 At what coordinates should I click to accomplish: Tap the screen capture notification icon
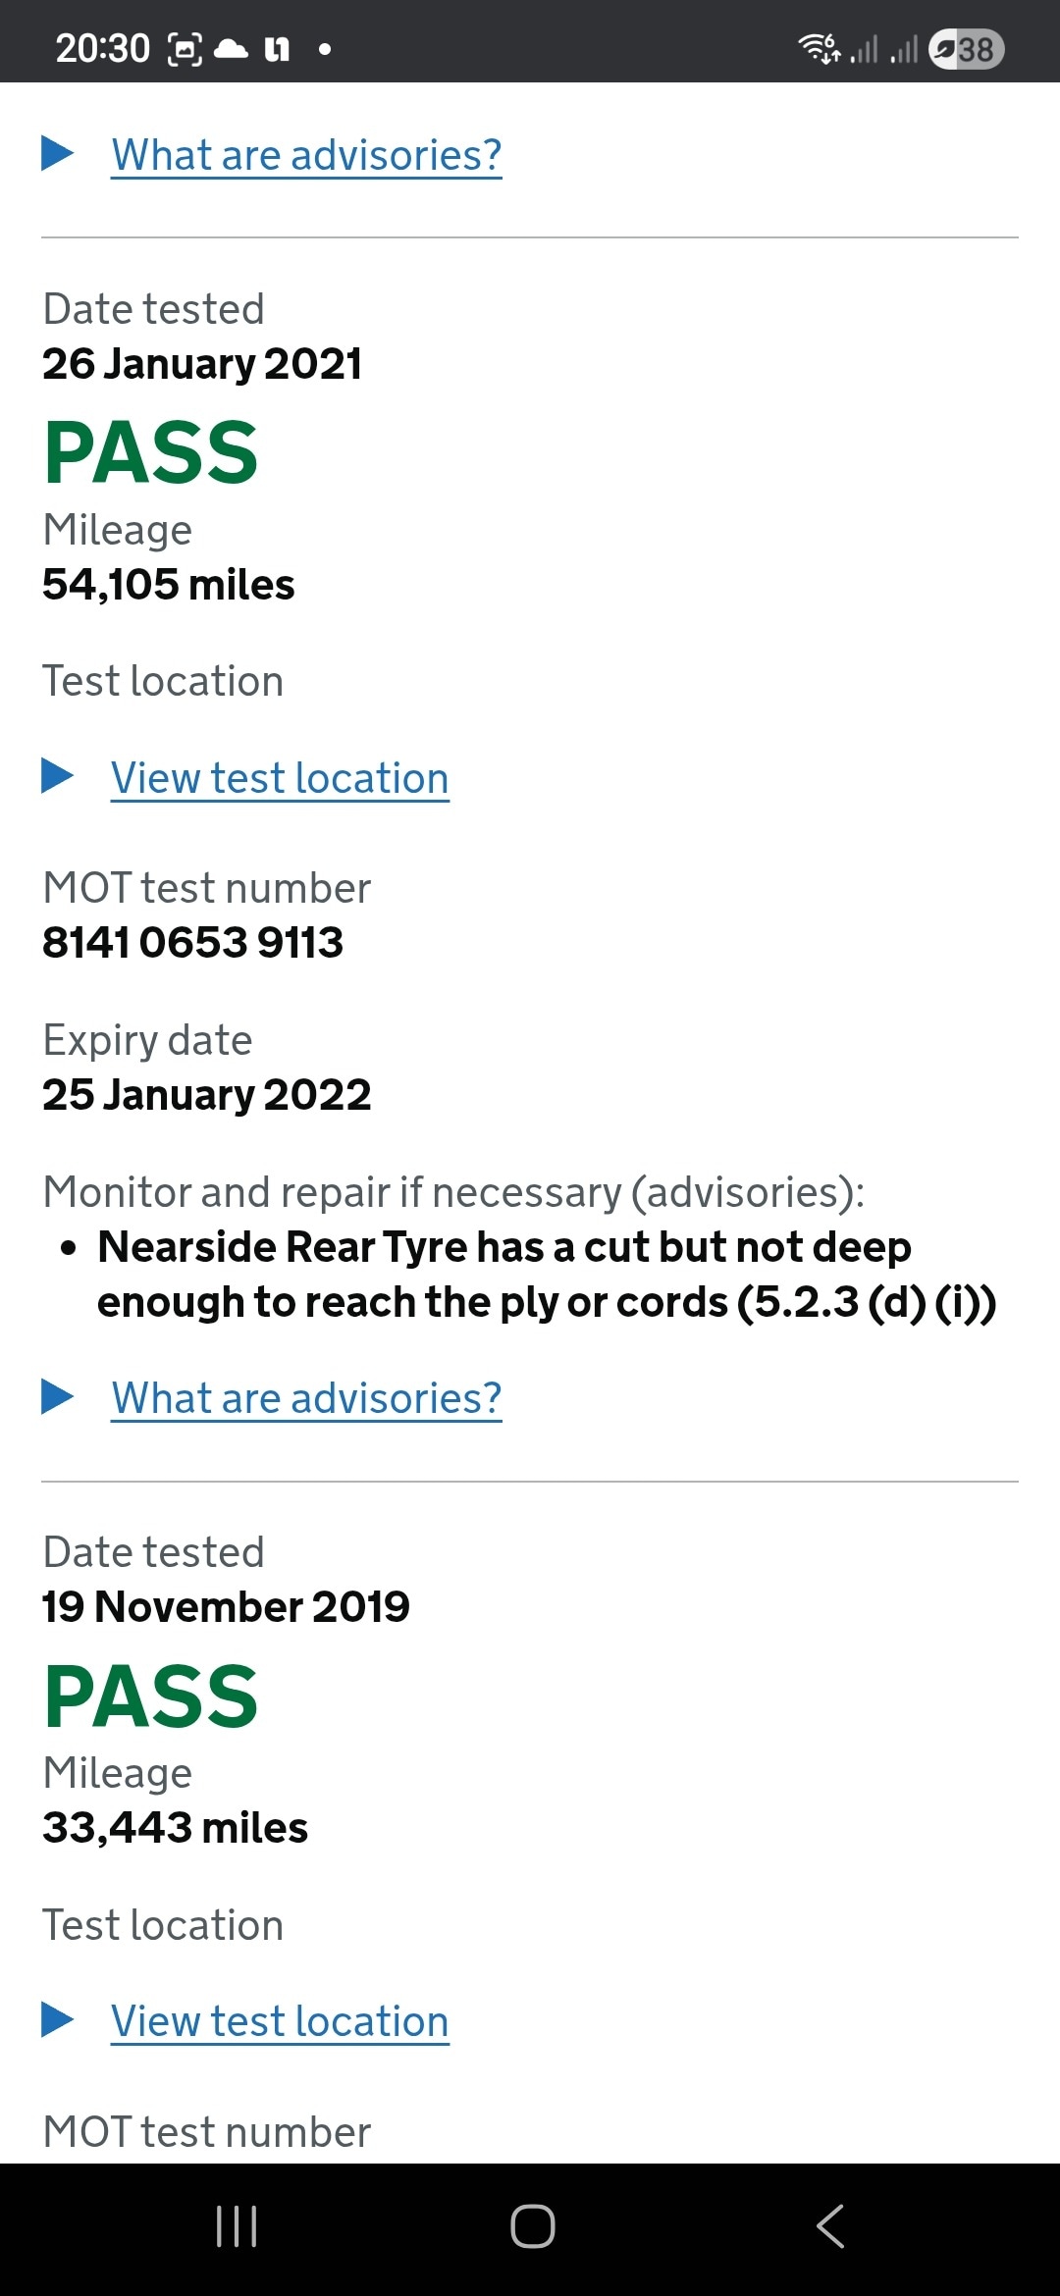click(185, 48)
